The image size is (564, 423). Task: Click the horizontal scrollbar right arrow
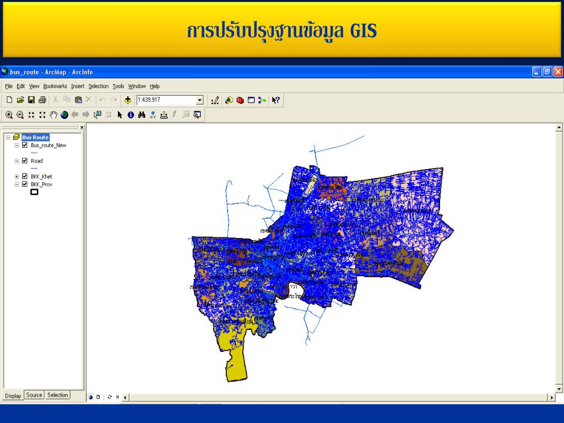[552, 398]
